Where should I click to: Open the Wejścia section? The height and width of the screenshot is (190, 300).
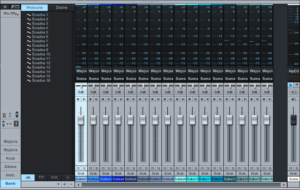[11, 141]
